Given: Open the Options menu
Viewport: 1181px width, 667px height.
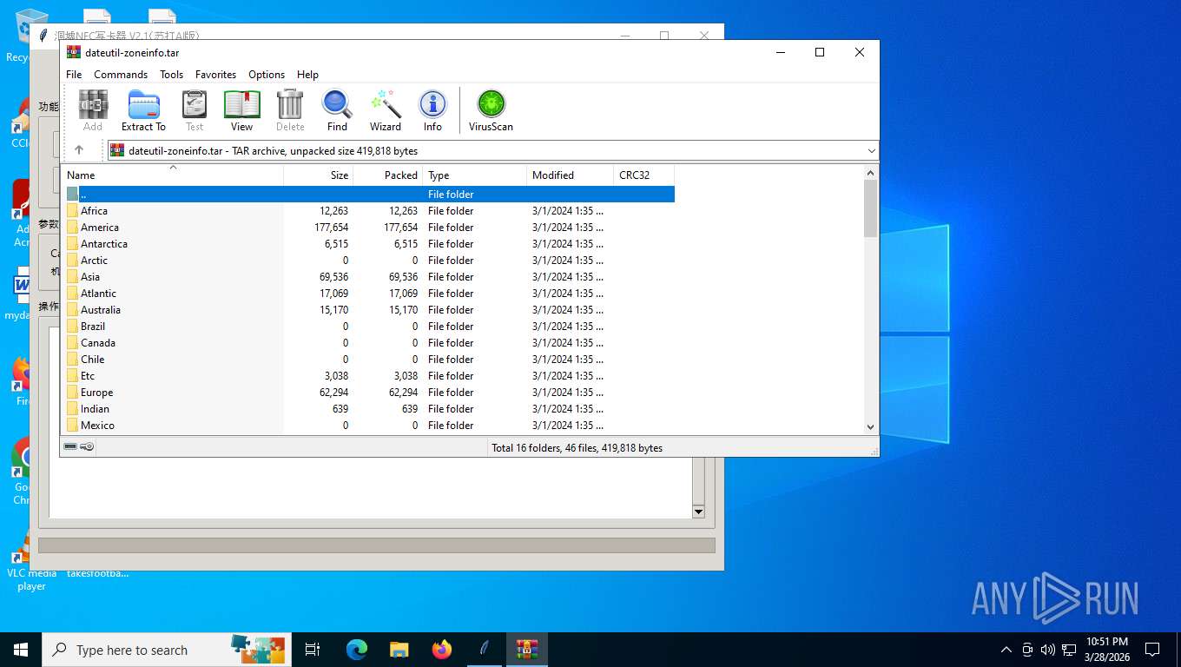Looking at the screenshot, I should 267,75.
